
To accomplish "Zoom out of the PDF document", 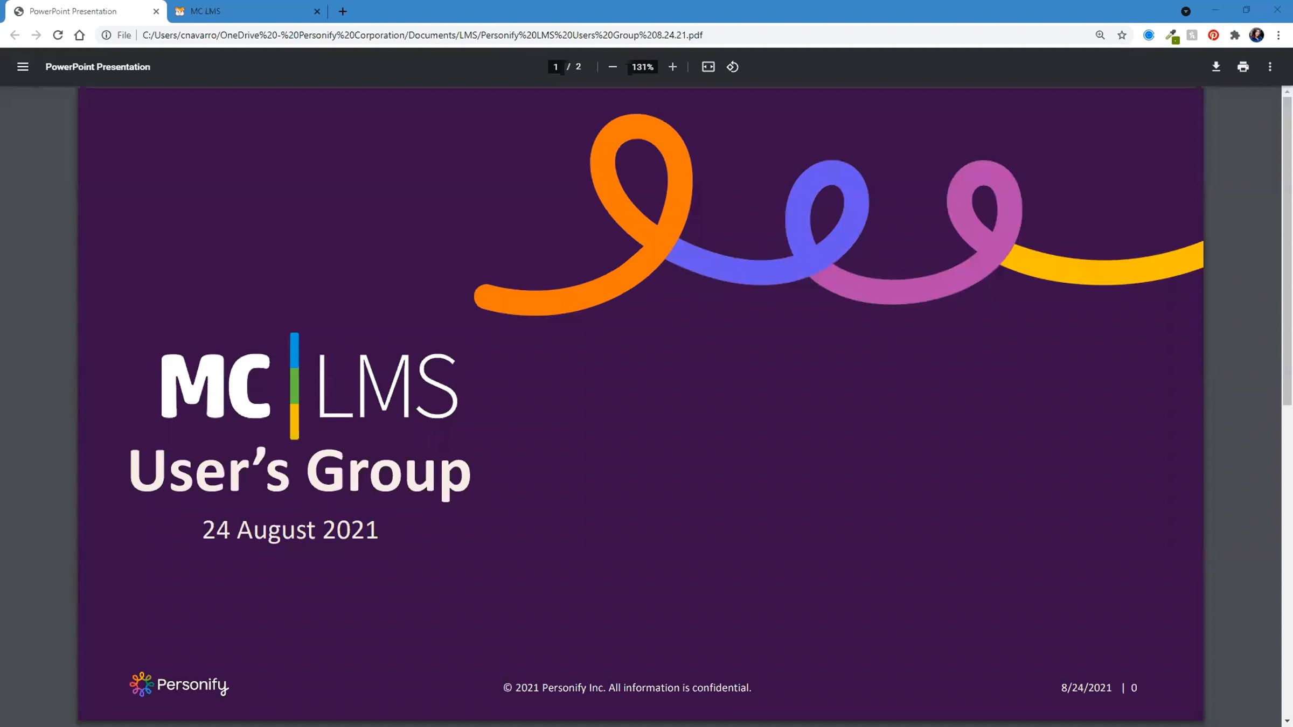I will (x=613, y=67).
